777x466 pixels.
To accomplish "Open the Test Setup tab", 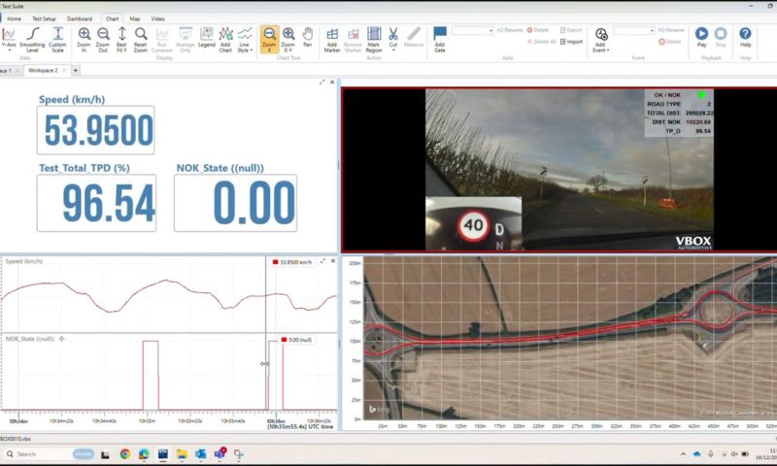I will click(44, 18).
